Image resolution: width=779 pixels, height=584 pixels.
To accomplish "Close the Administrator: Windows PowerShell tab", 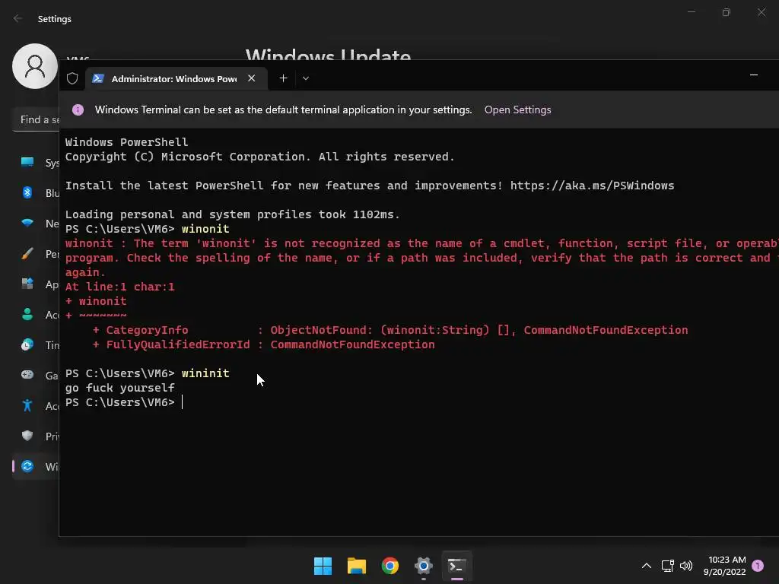I will (x=252, y=78).
